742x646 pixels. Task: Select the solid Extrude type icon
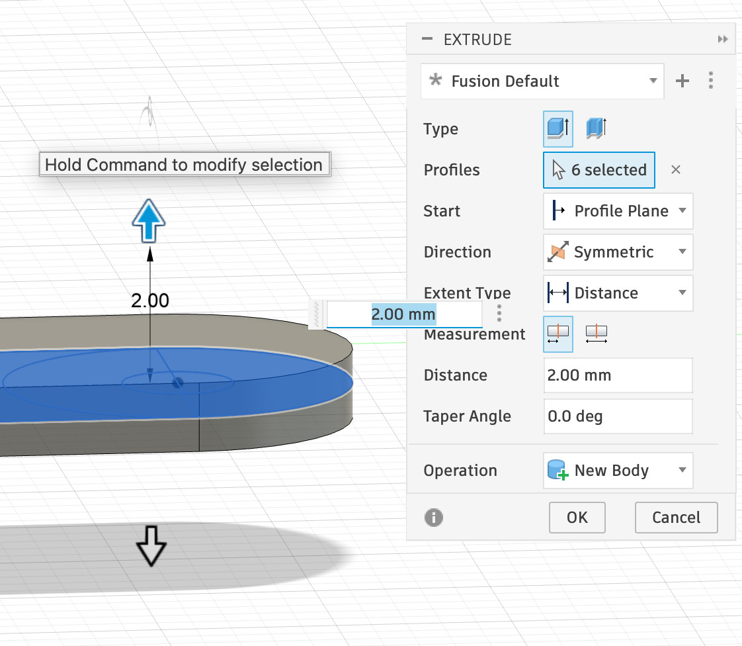point(557,129)
